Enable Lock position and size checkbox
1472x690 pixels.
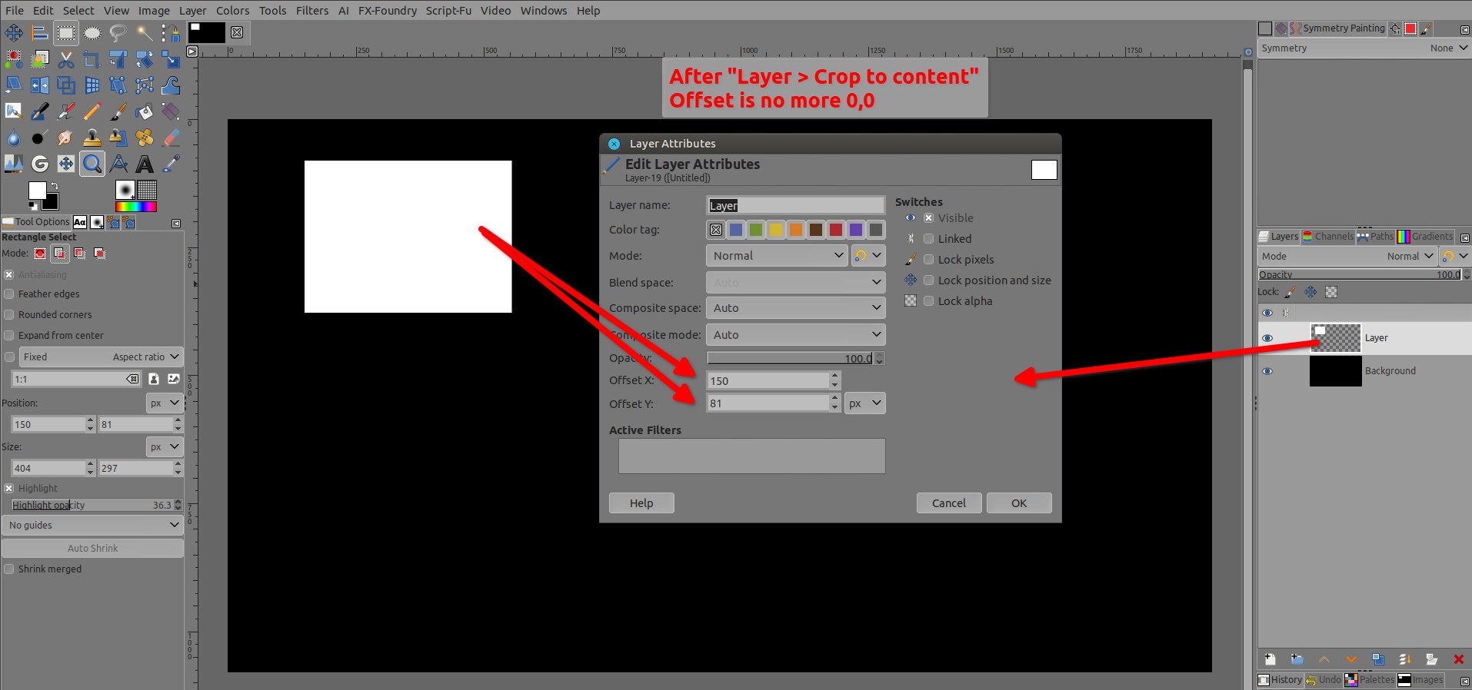click(x=928, y=280)
